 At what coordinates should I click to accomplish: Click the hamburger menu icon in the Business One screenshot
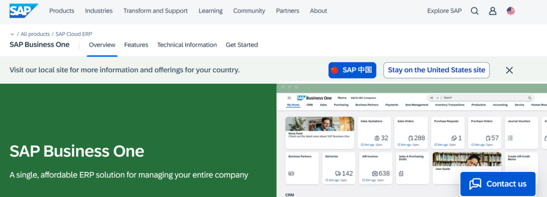pyautogui.click(x=289, y=98)
